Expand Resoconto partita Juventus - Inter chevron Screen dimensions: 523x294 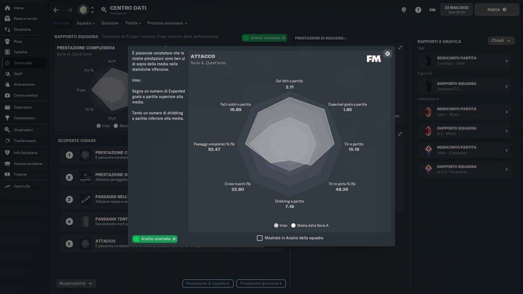[507, 61]
